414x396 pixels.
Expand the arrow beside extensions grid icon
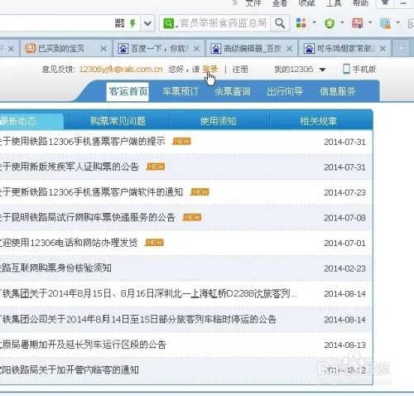[x=314, y=22]
